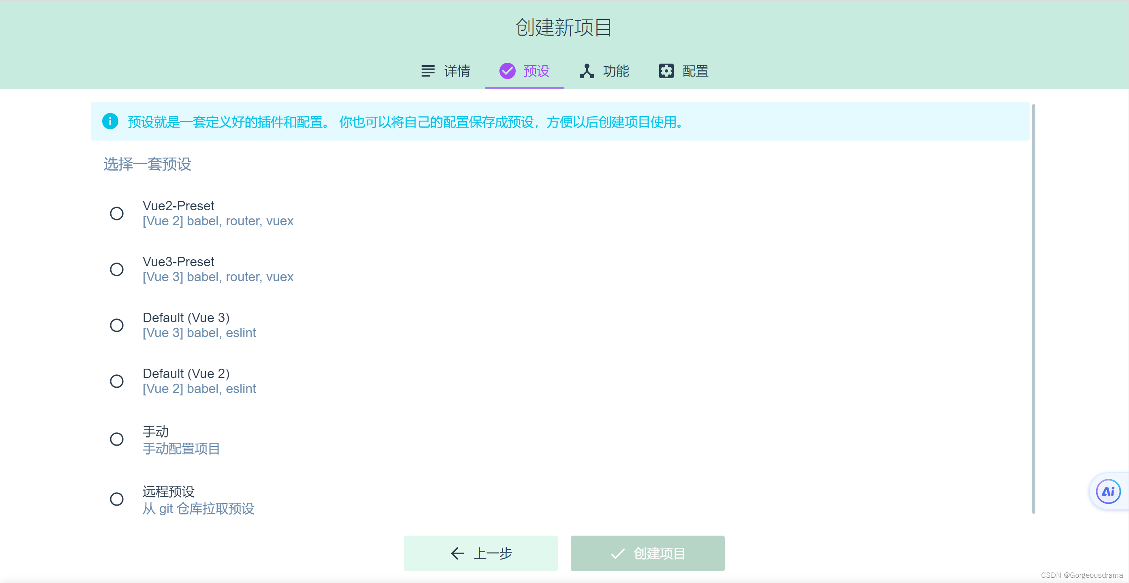
Task: Select the Vue3-Preset radio button
Action: coord(117,269)
